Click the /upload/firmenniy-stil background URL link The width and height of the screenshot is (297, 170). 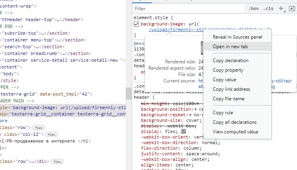click(176, 30)
